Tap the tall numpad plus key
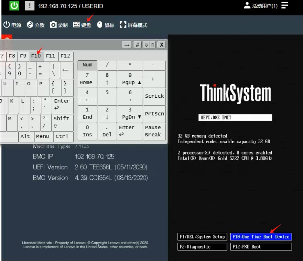This screenshot has width=303, height=261. pos(154,79)
